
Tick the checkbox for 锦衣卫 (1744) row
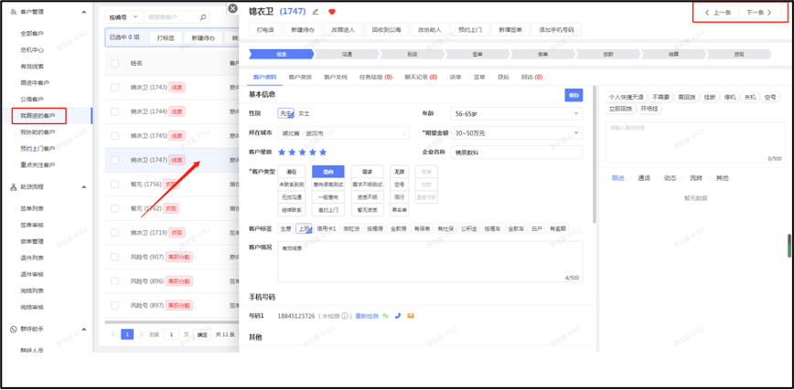(x=115, y=111)
